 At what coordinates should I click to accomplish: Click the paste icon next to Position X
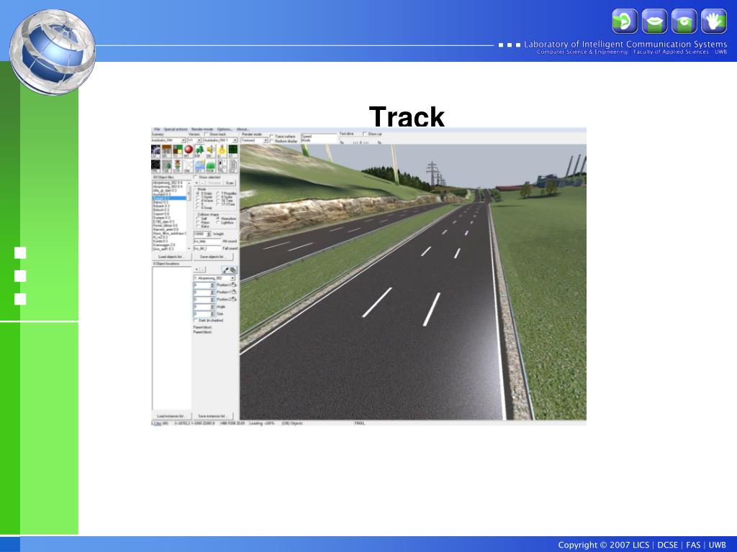234,285
